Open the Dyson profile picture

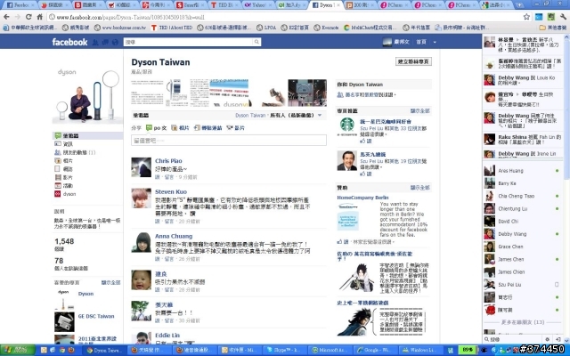point(87,94)
